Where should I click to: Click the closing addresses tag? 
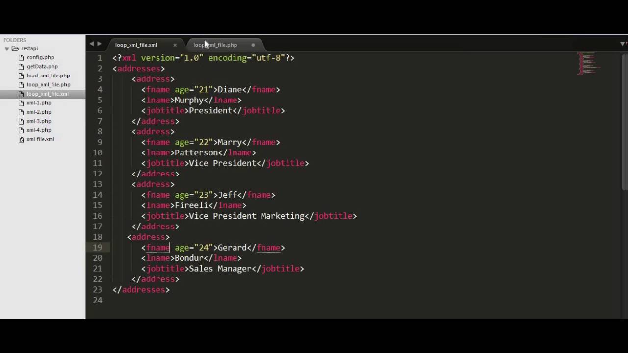(141, 290)
